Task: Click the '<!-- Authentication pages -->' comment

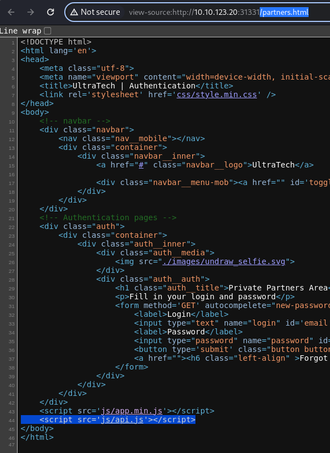Action: (108, 217)
